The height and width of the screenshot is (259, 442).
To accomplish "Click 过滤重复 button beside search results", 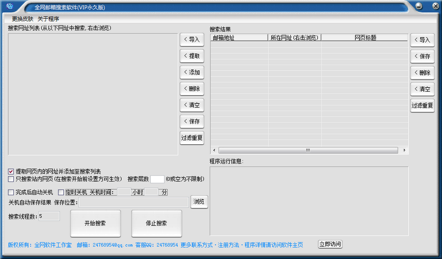I will tap(422, 105).
